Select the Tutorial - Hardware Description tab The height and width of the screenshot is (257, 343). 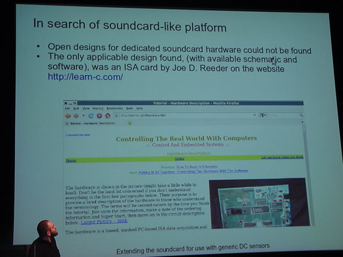point(91,123)
